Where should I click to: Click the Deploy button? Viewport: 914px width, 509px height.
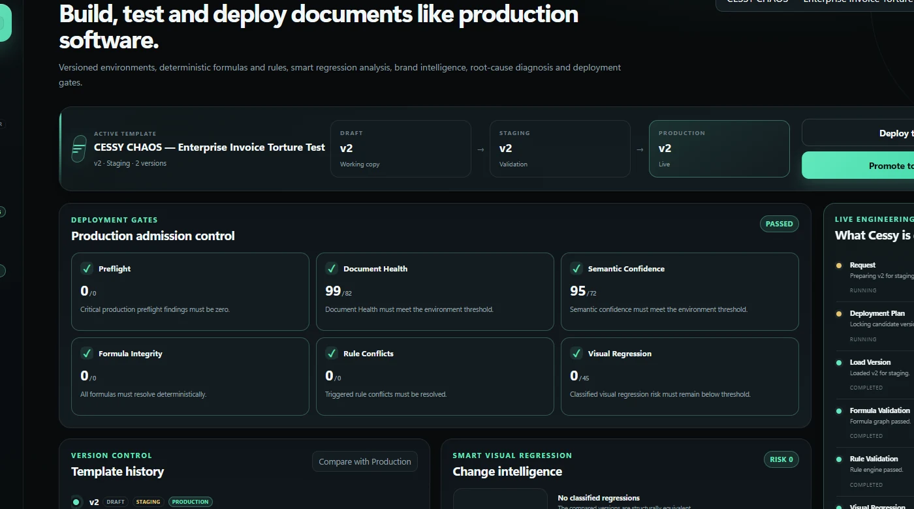858,133
